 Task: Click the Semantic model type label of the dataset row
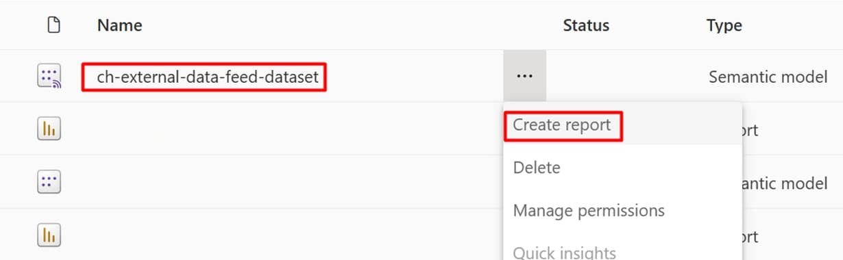[x=768, y=77]
